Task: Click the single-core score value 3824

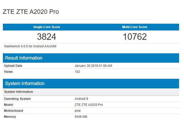Action: click(x=47, y=37)
